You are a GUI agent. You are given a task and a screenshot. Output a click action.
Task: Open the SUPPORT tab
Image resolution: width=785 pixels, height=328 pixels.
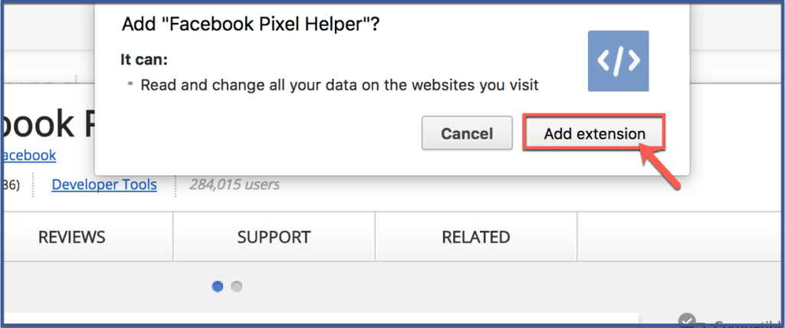[x=274, y=237]
